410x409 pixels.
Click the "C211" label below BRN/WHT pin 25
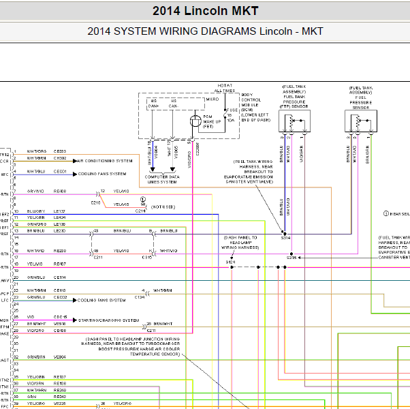[151, 331]
